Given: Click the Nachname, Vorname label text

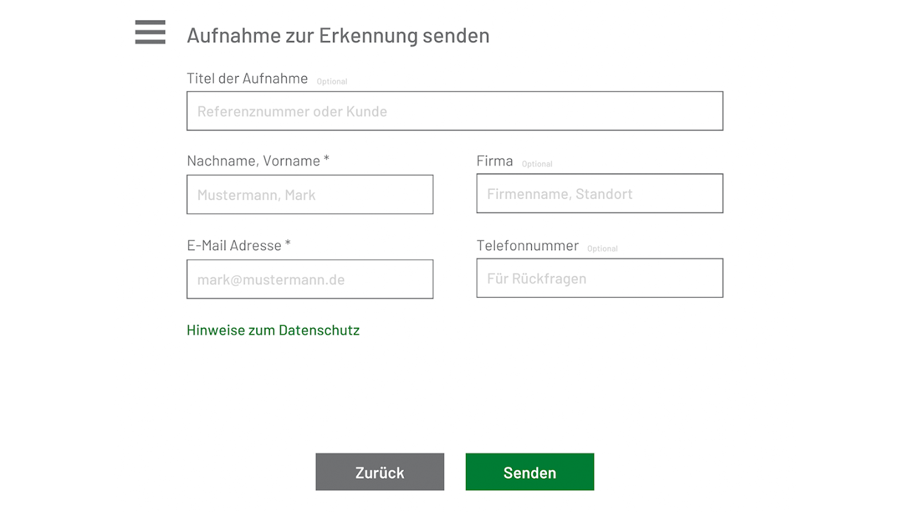Looking at the screenshot, I should [253, 161].
